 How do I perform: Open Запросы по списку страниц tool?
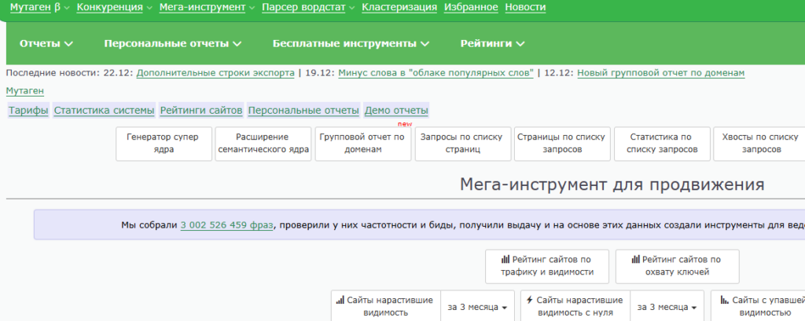click(x=463, y=144)
